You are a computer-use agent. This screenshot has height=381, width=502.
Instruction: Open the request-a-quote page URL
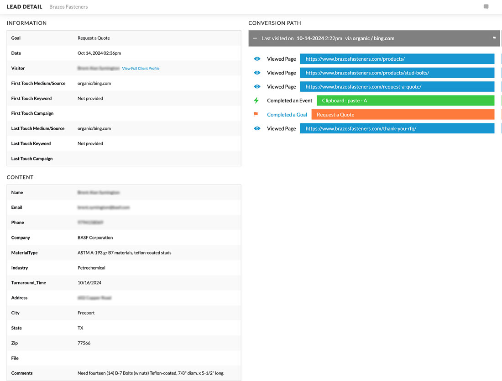(x=397, y=87)
